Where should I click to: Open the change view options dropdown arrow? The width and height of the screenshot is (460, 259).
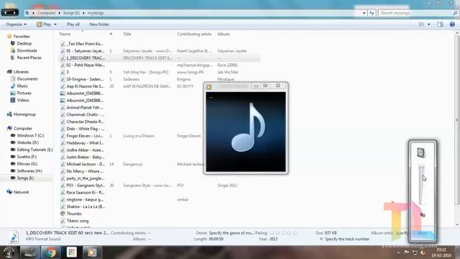tap(428, 24)
